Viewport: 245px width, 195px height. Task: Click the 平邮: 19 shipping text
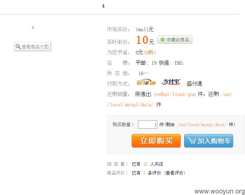pos(146,63)
